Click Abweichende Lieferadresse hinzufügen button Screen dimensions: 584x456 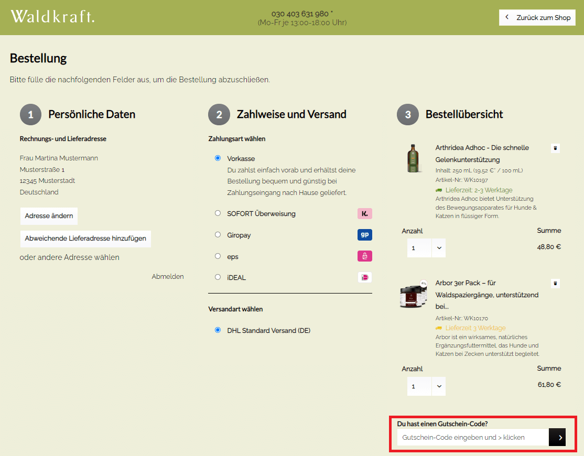coord(85,238)
